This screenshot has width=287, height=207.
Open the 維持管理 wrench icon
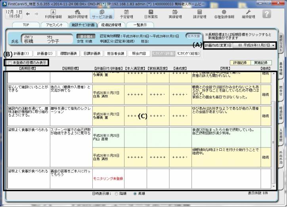[249, 14]
